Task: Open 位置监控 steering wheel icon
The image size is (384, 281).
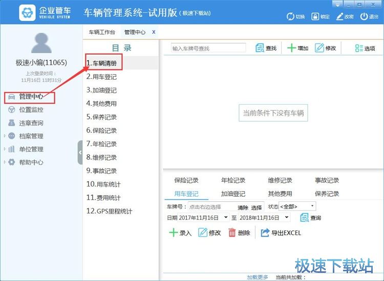Action: coord(11,110)
